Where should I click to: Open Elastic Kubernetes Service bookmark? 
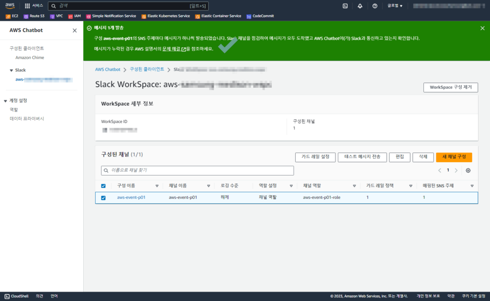click(166, 16)
